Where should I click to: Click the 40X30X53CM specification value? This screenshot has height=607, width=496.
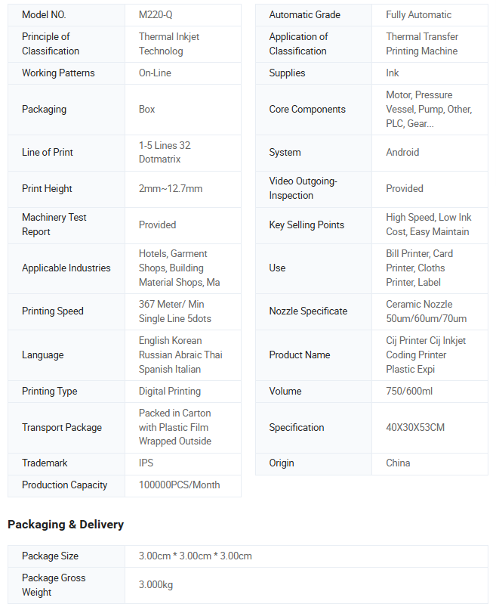click(x=414, y=427)
